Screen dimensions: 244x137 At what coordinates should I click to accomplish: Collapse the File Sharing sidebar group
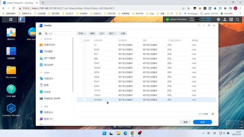click(41, 39)
